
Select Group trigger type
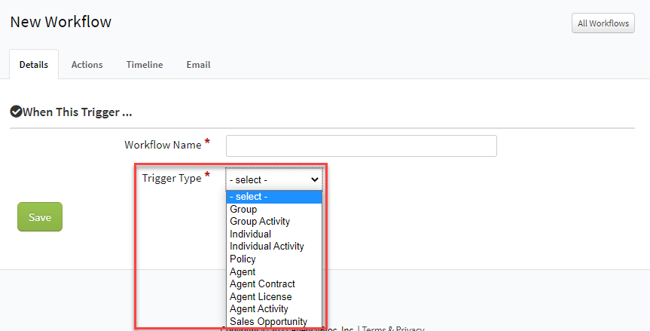[x=274, y=209]
